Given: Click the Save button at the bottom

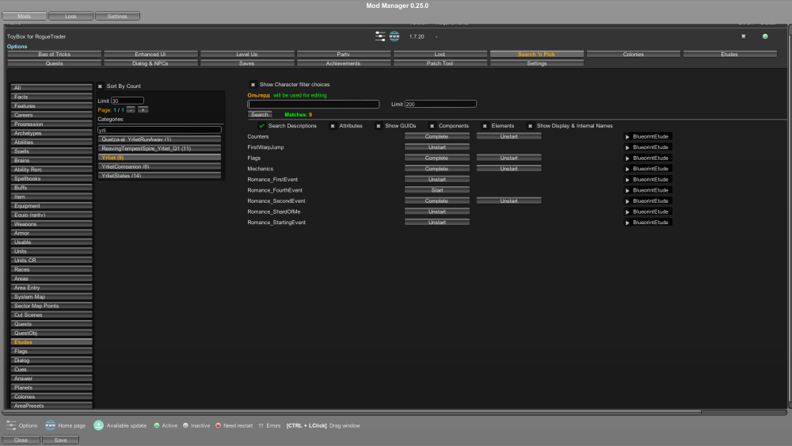Looking at the screenshot, I should tap(60, 440).
